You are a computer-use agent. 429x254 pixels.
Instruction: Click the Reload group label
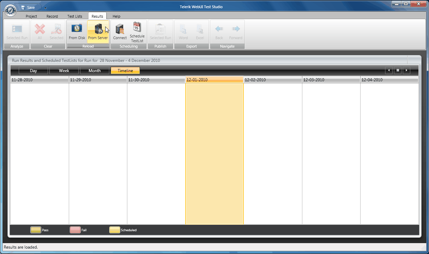coord(88,46)
